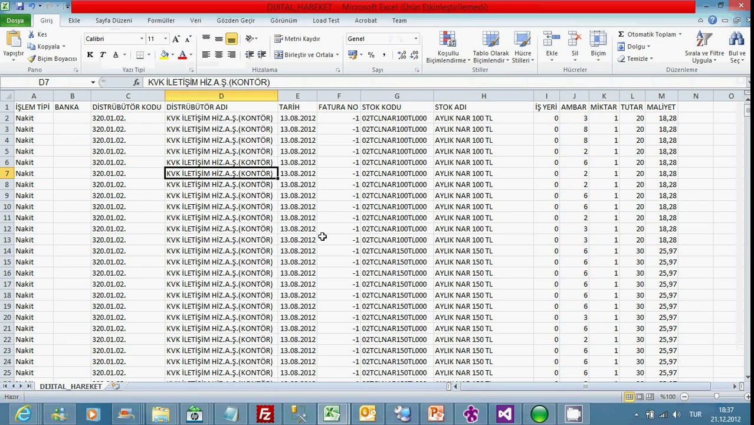
Task: Apply percent style format
Action: (371, 54)
